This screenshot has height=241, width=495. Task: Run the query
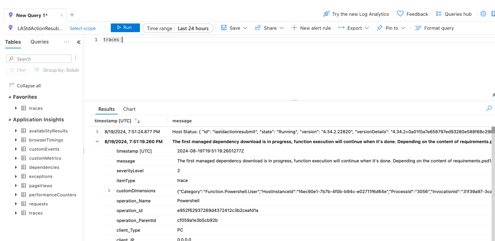(x=125, y=27)
